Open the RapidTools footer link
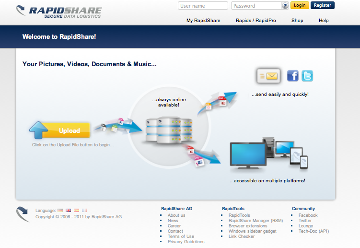The image size is (360, 248). tap(239, 215)
